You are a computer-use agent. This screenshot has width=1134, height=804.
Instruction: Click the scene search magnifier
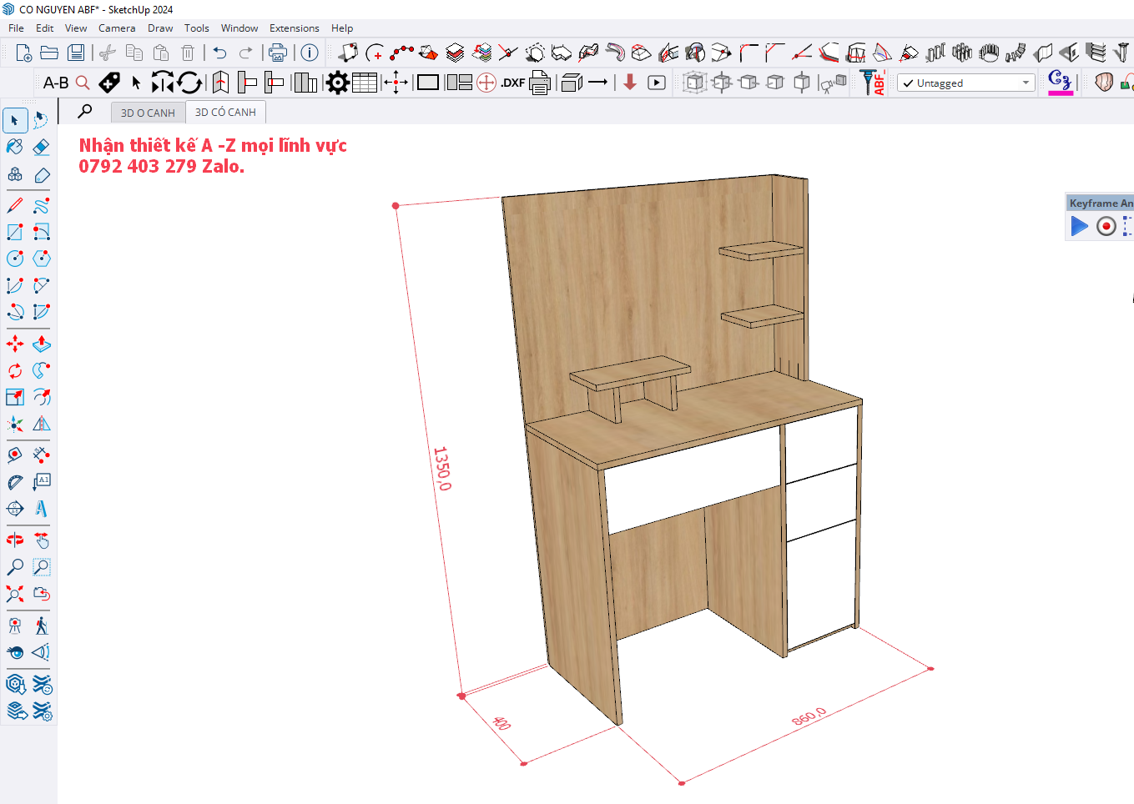click(85, 111)
